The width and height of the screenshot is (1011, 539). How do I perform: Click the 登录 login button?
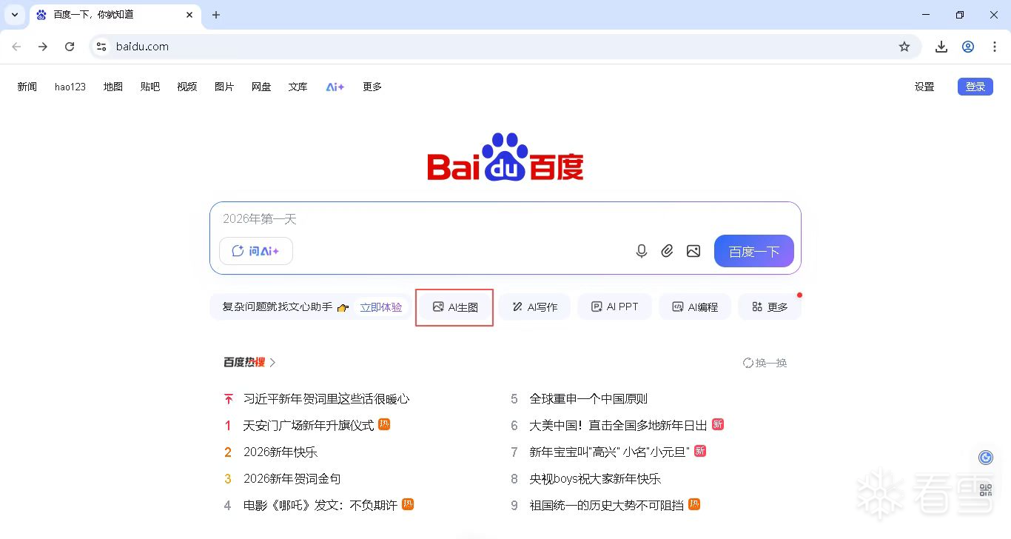[x=975, y=87]
